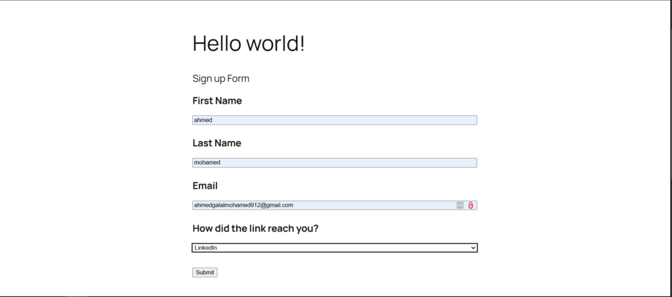Click the word 'Hello' in the heading
Screen dimensions: 672x297
pos(217,44)
